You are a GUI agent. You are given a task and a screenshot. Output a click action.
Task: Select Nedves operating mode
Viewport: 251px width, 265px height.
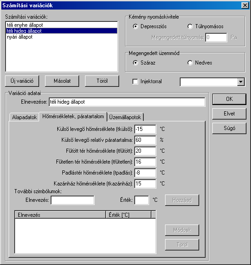[190, 63]
